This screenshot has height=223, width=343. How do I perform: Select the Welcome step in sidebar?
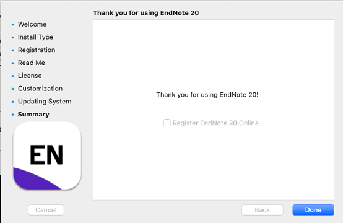coord(32,24)
